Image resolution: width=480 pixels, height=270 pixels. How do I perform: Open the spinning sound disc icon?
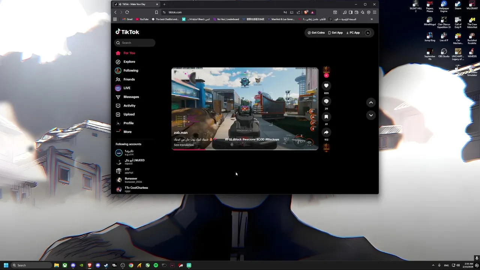point(326,147)
